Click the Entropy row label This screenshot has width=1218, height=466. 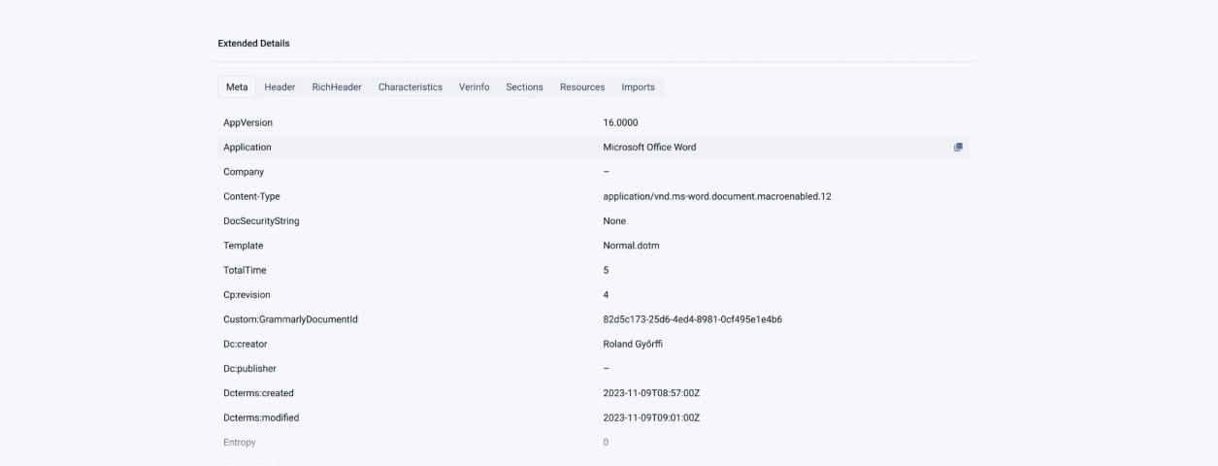(240, 443)
